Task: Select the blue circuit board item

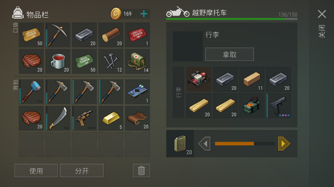Action: [x=137, y=92]
